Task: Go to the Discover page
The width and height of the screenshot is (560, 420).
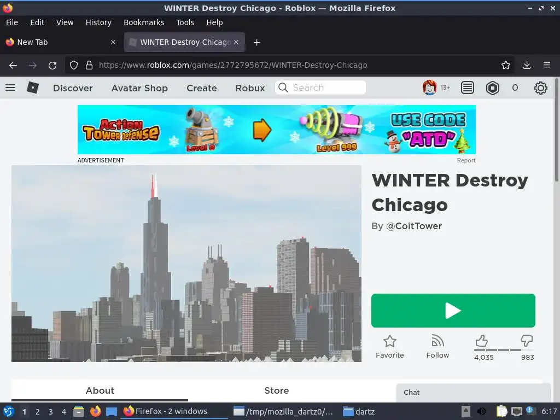Action: (73, 88)
